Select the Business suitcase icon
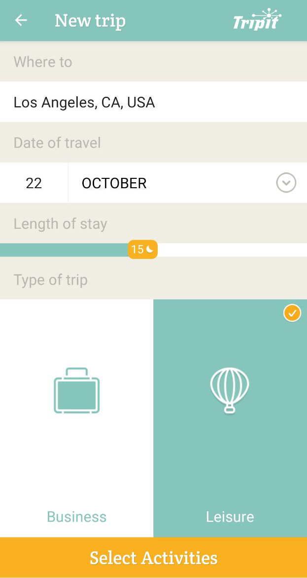This screenshot has height=578, width=307. (76, 390)
